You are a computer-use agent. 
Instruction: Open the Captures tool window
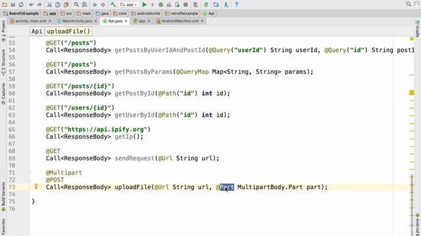(x=3, y=93)
